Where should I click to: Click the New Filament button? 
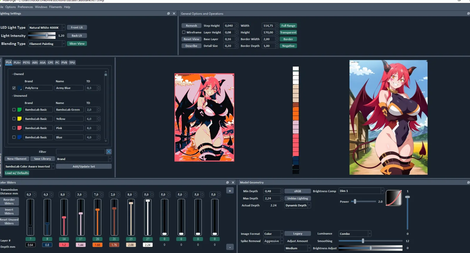17,159
